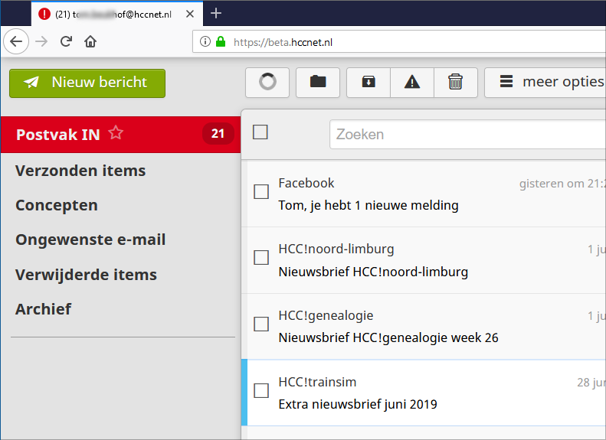This screenshot has height=440, width=606.
Task: Click the site information icon in address bar
Action: click(x=205, y=41)
